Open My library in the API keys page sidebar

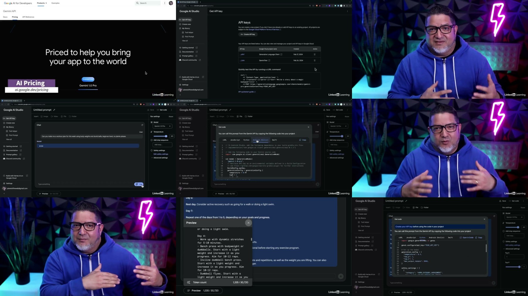coord(186,28)
